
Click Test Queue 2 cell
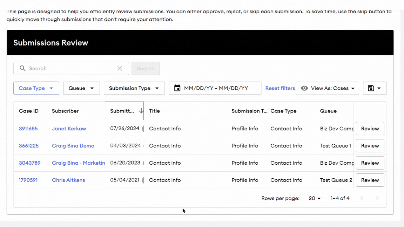(x=336, y=180)
